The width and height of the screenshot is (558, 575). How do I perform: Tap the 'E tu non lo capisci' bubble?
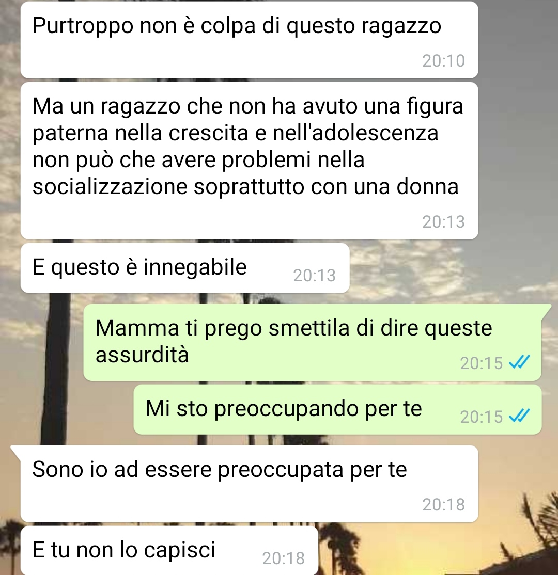169,550
